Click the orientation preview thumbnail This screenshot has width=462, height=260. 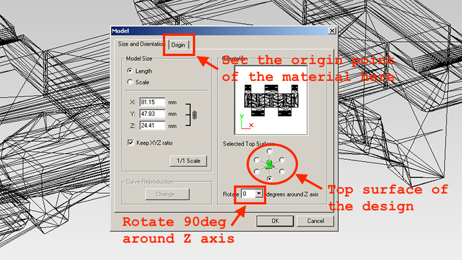(271, 100)
